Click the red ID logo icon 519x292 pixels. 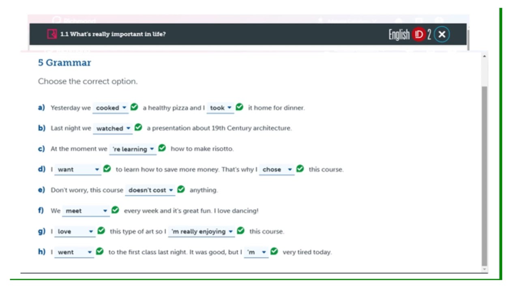[x=418, y=34]
